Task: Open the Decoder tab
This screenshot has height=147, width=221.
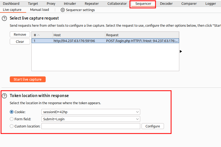Action: coord(166,4)
